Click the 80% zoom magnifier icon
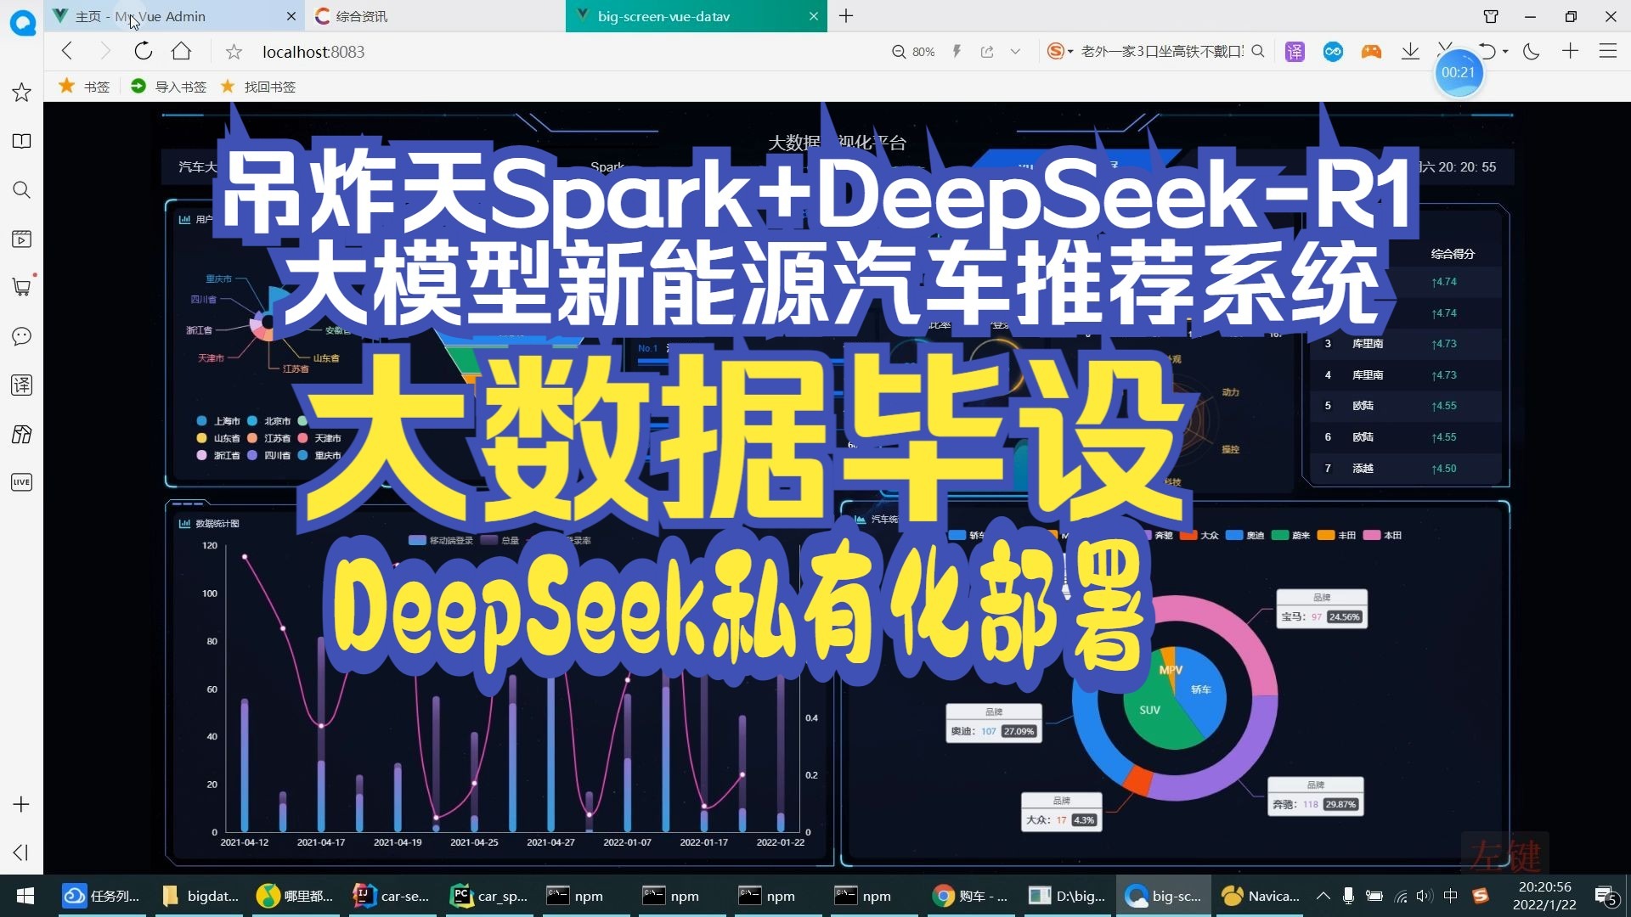The width and height of the screenshot is (1631, 917). click(899, 52)
